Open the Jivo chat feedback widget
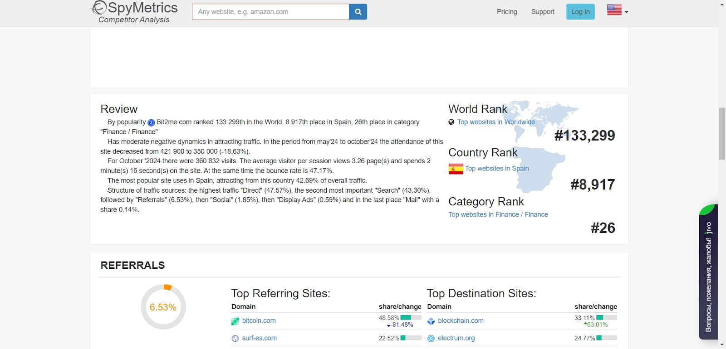The width and height of the screenshot is (726, 349). pyautogui.click(x=708, y=272)
